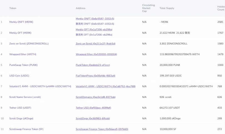225x134 pixels.
Task: Click holder count 1767
Action: [220, 33]
